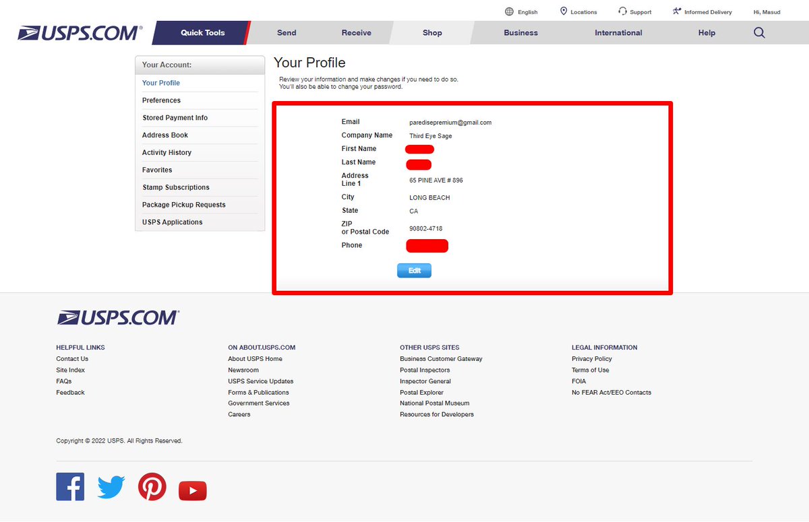809x522 pixels.
Task: Open Site Index footer link
Action: (x=71, y=370)
